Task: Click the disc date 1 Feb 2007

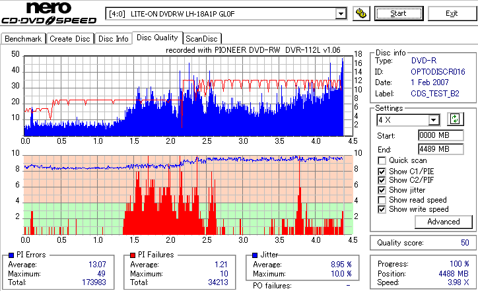Action: pos(430,82)
